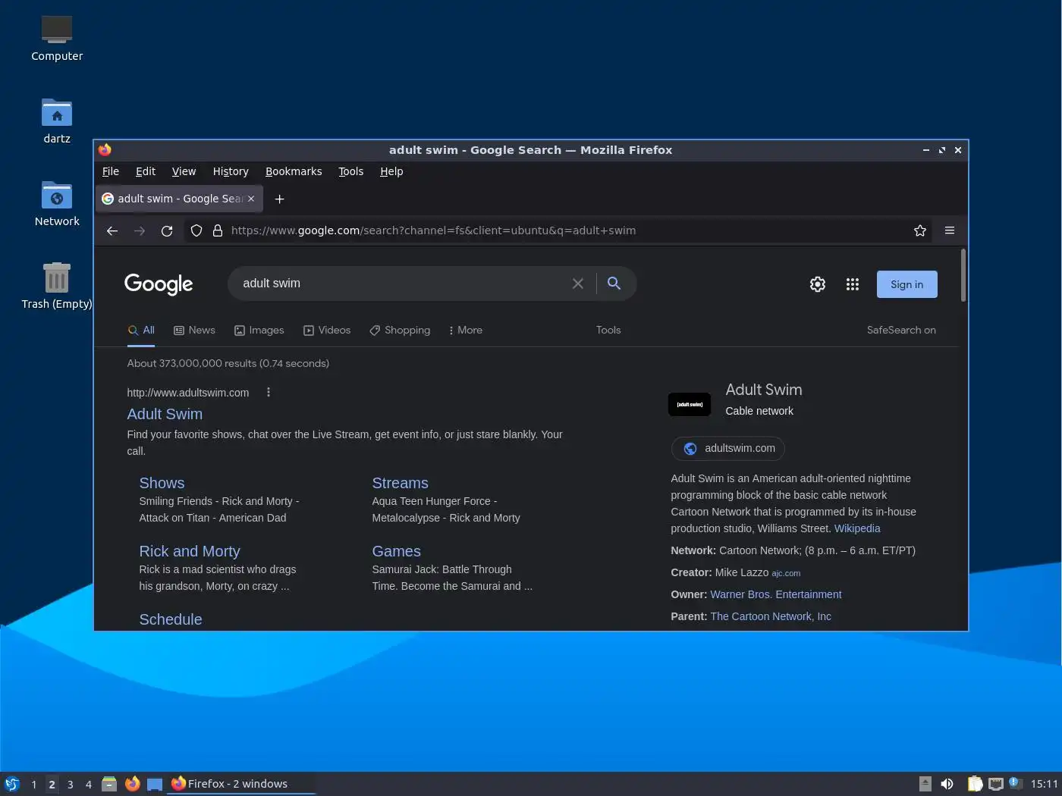Screen dimensions: 1062x796
Task: Open the Trash (Empty) desktop icon
Action: pyautogui.click(x=57, y=286)
